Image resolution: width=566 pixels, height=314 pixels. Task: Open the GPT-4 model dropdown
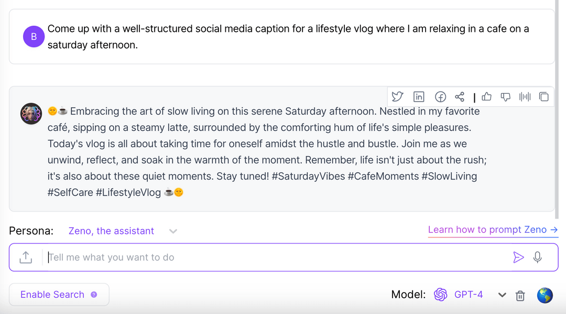click(502, 295)
